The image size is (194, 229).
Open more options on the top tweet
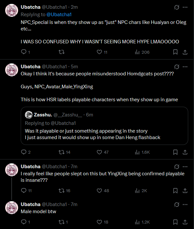coord(185,7)
